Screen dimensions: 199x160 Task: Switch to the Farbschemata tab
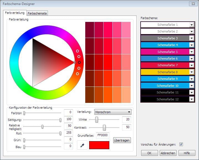[x=37, y=13]
